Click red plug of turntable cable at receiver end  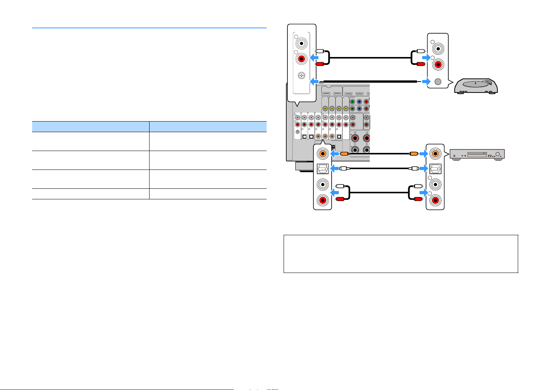[x=320, y=64]
